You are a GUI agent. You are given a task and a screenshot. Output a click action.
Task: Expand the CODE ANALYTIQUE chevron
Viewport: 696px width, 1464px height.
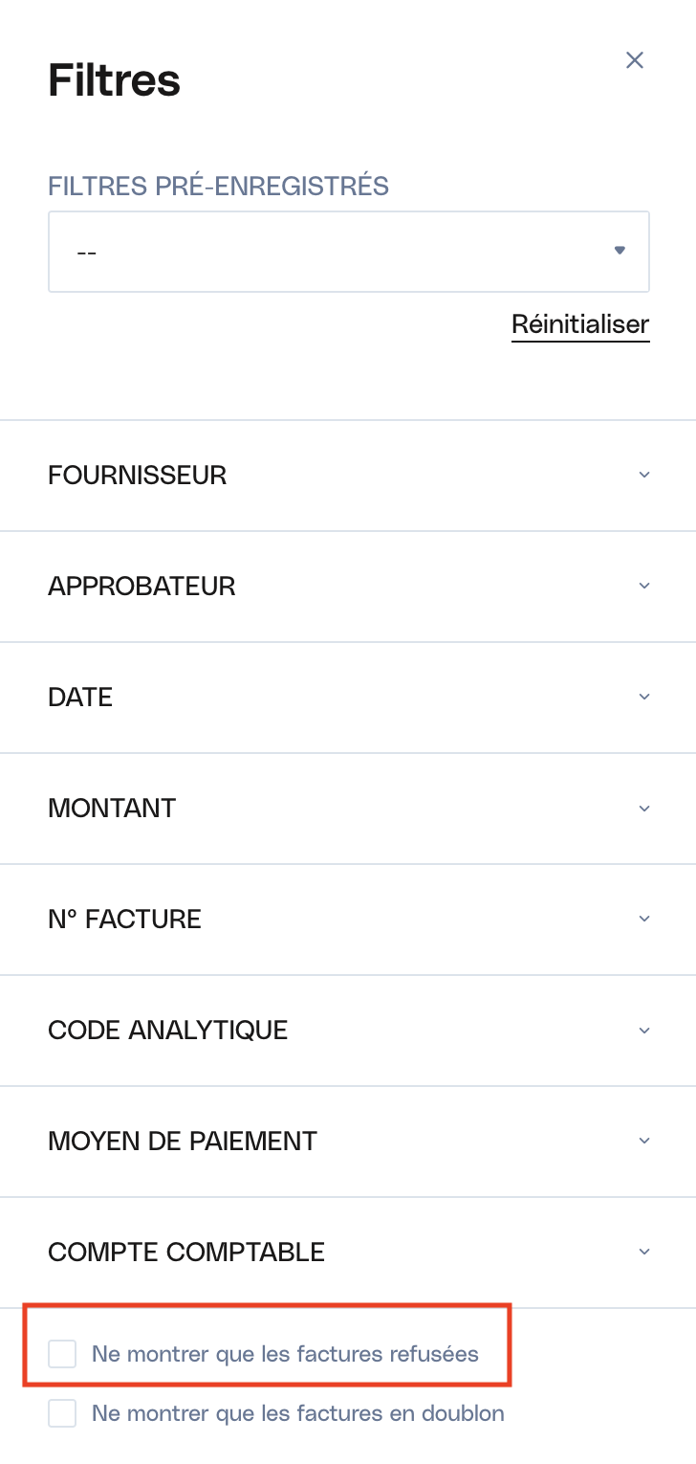644,1030
